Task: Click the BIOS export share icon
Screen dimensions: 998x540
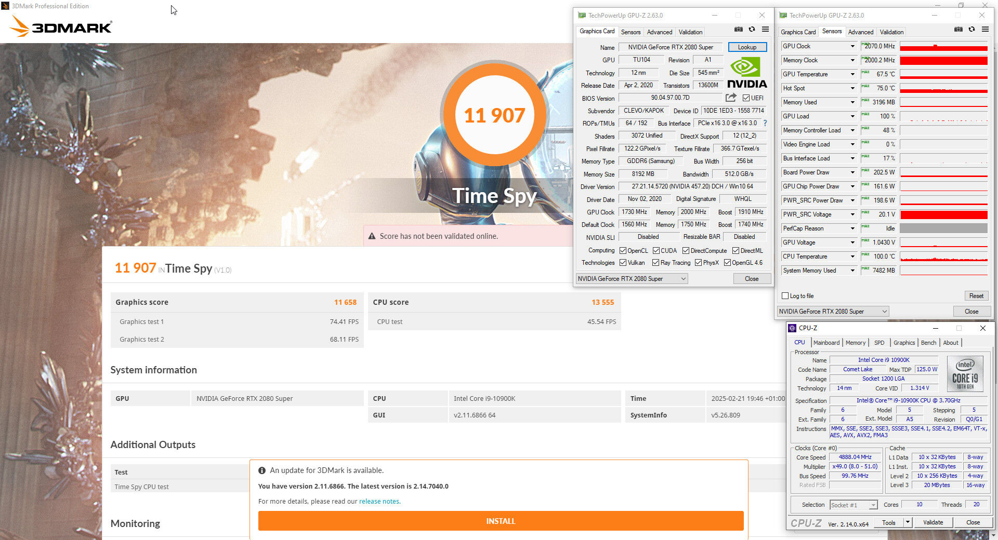Action: pyautogui.click(x=731, y=98)
